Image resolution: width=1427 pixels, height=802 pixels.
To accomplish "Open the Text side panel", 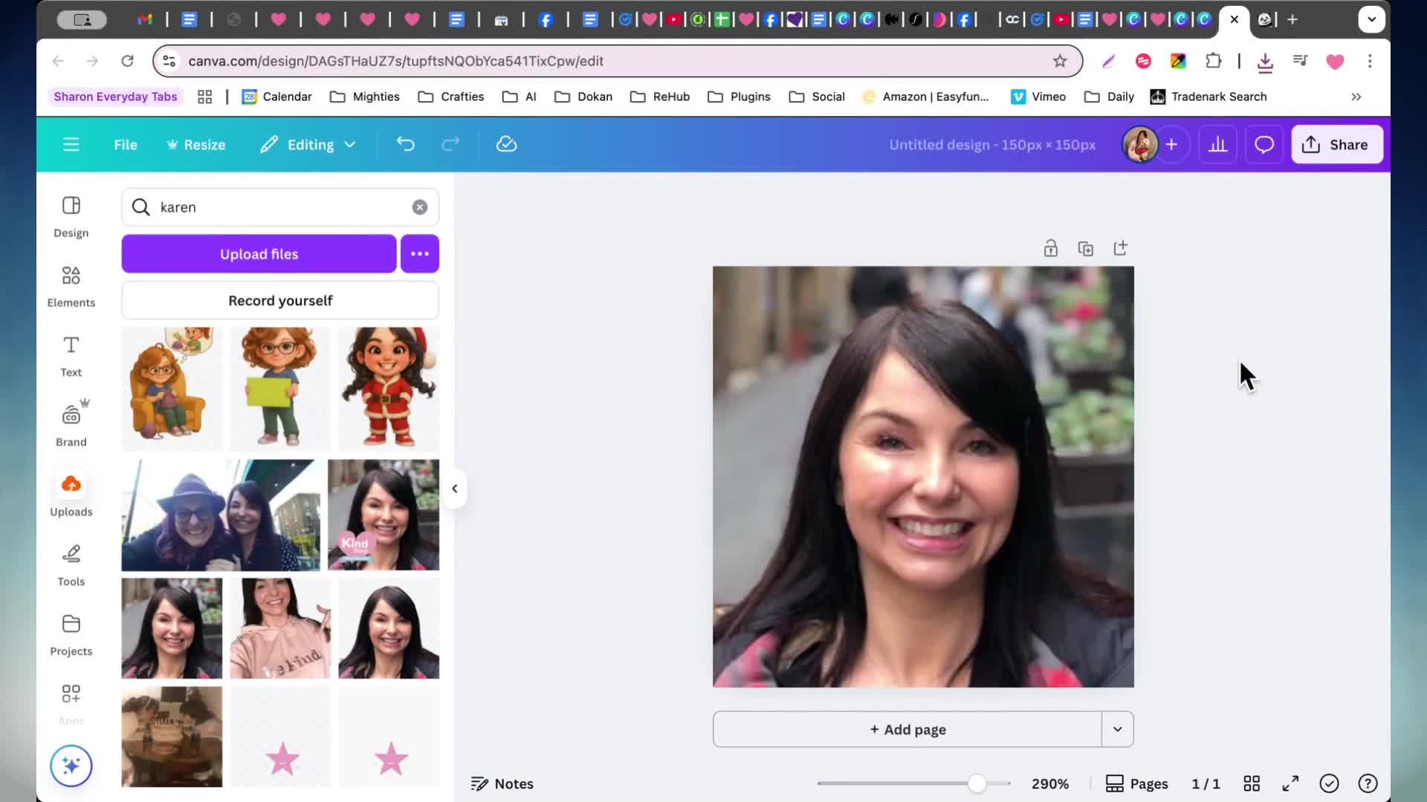I will click(71, 356).
